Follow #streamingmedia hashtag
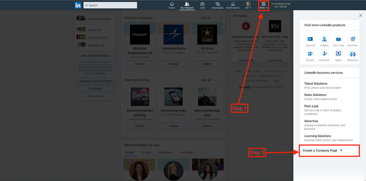 (173, 126)
